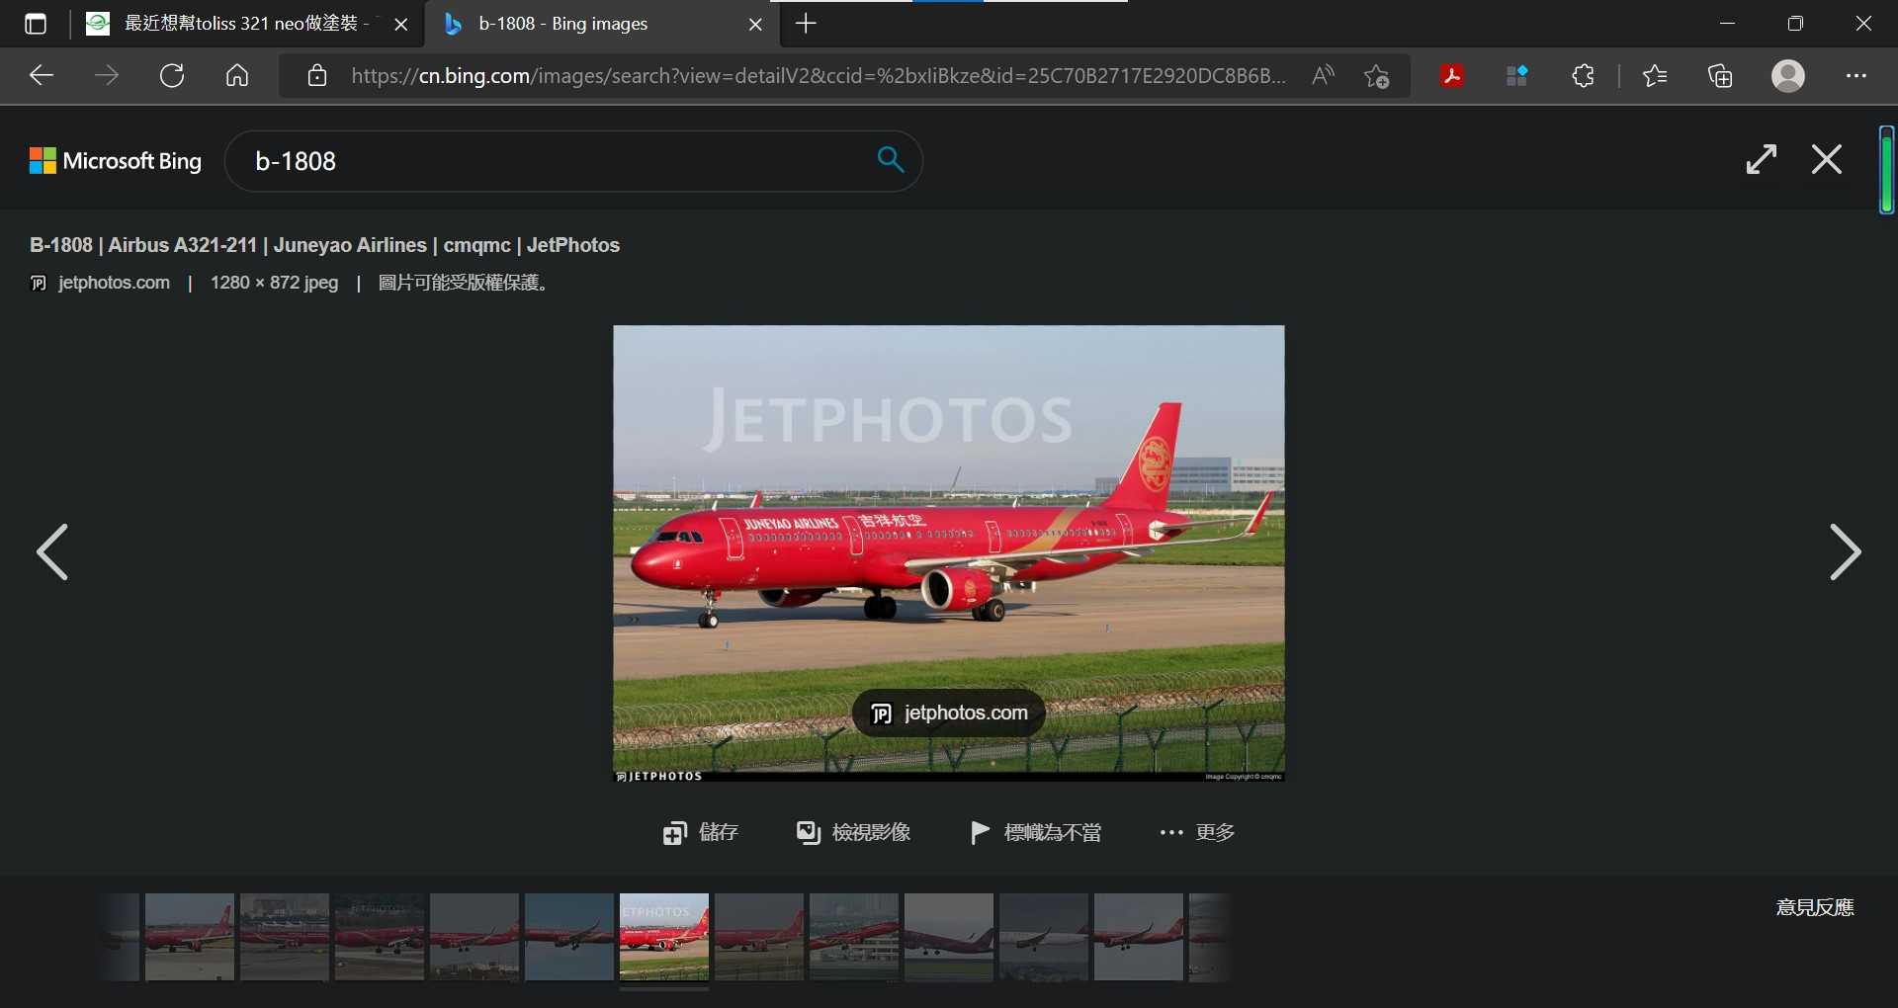Show the Favorites list
Viewport: 1898px width, 1008px height.
(x=1655, y=76)
